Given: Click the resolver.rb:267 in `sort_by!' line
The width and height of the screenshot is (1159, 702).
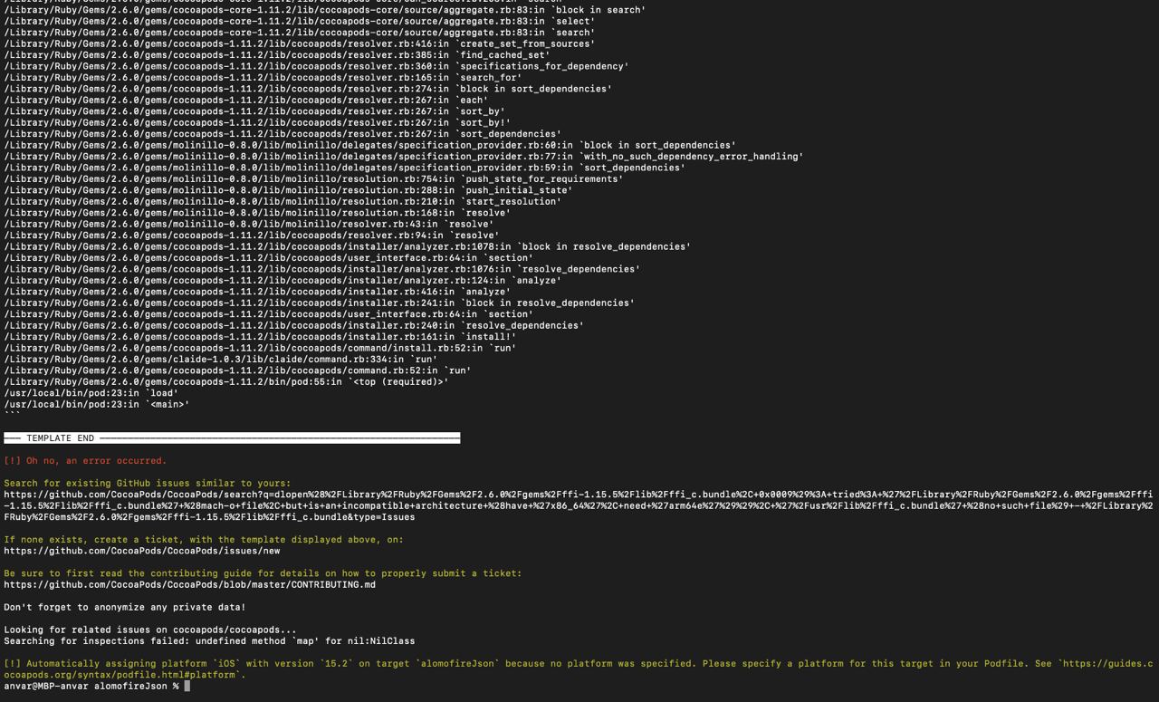Looking at the screenshot, I should 257,122.
